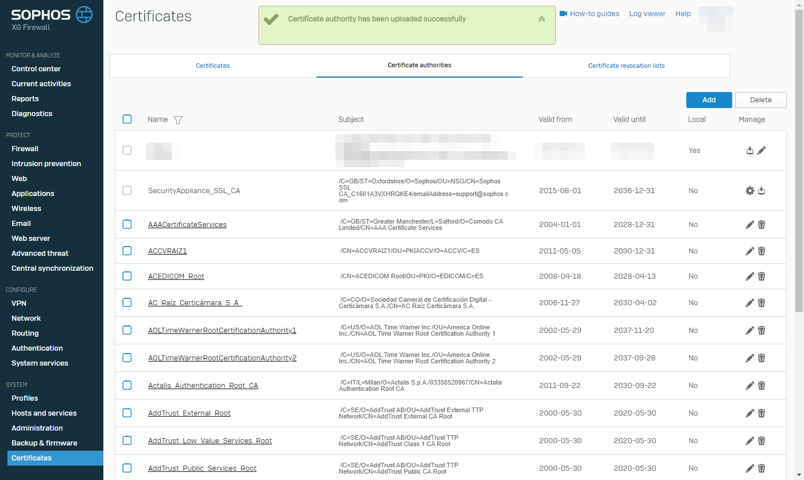Open Firewall in the sidebar
The height and width of the screenshot is (480, 804).
(x=25, y=149)
